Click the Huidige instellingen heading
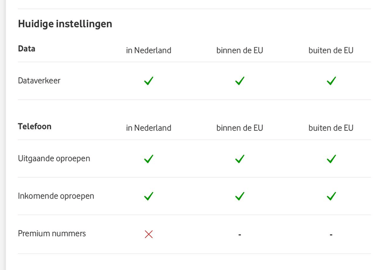The image size is (375, 270). 65,23
